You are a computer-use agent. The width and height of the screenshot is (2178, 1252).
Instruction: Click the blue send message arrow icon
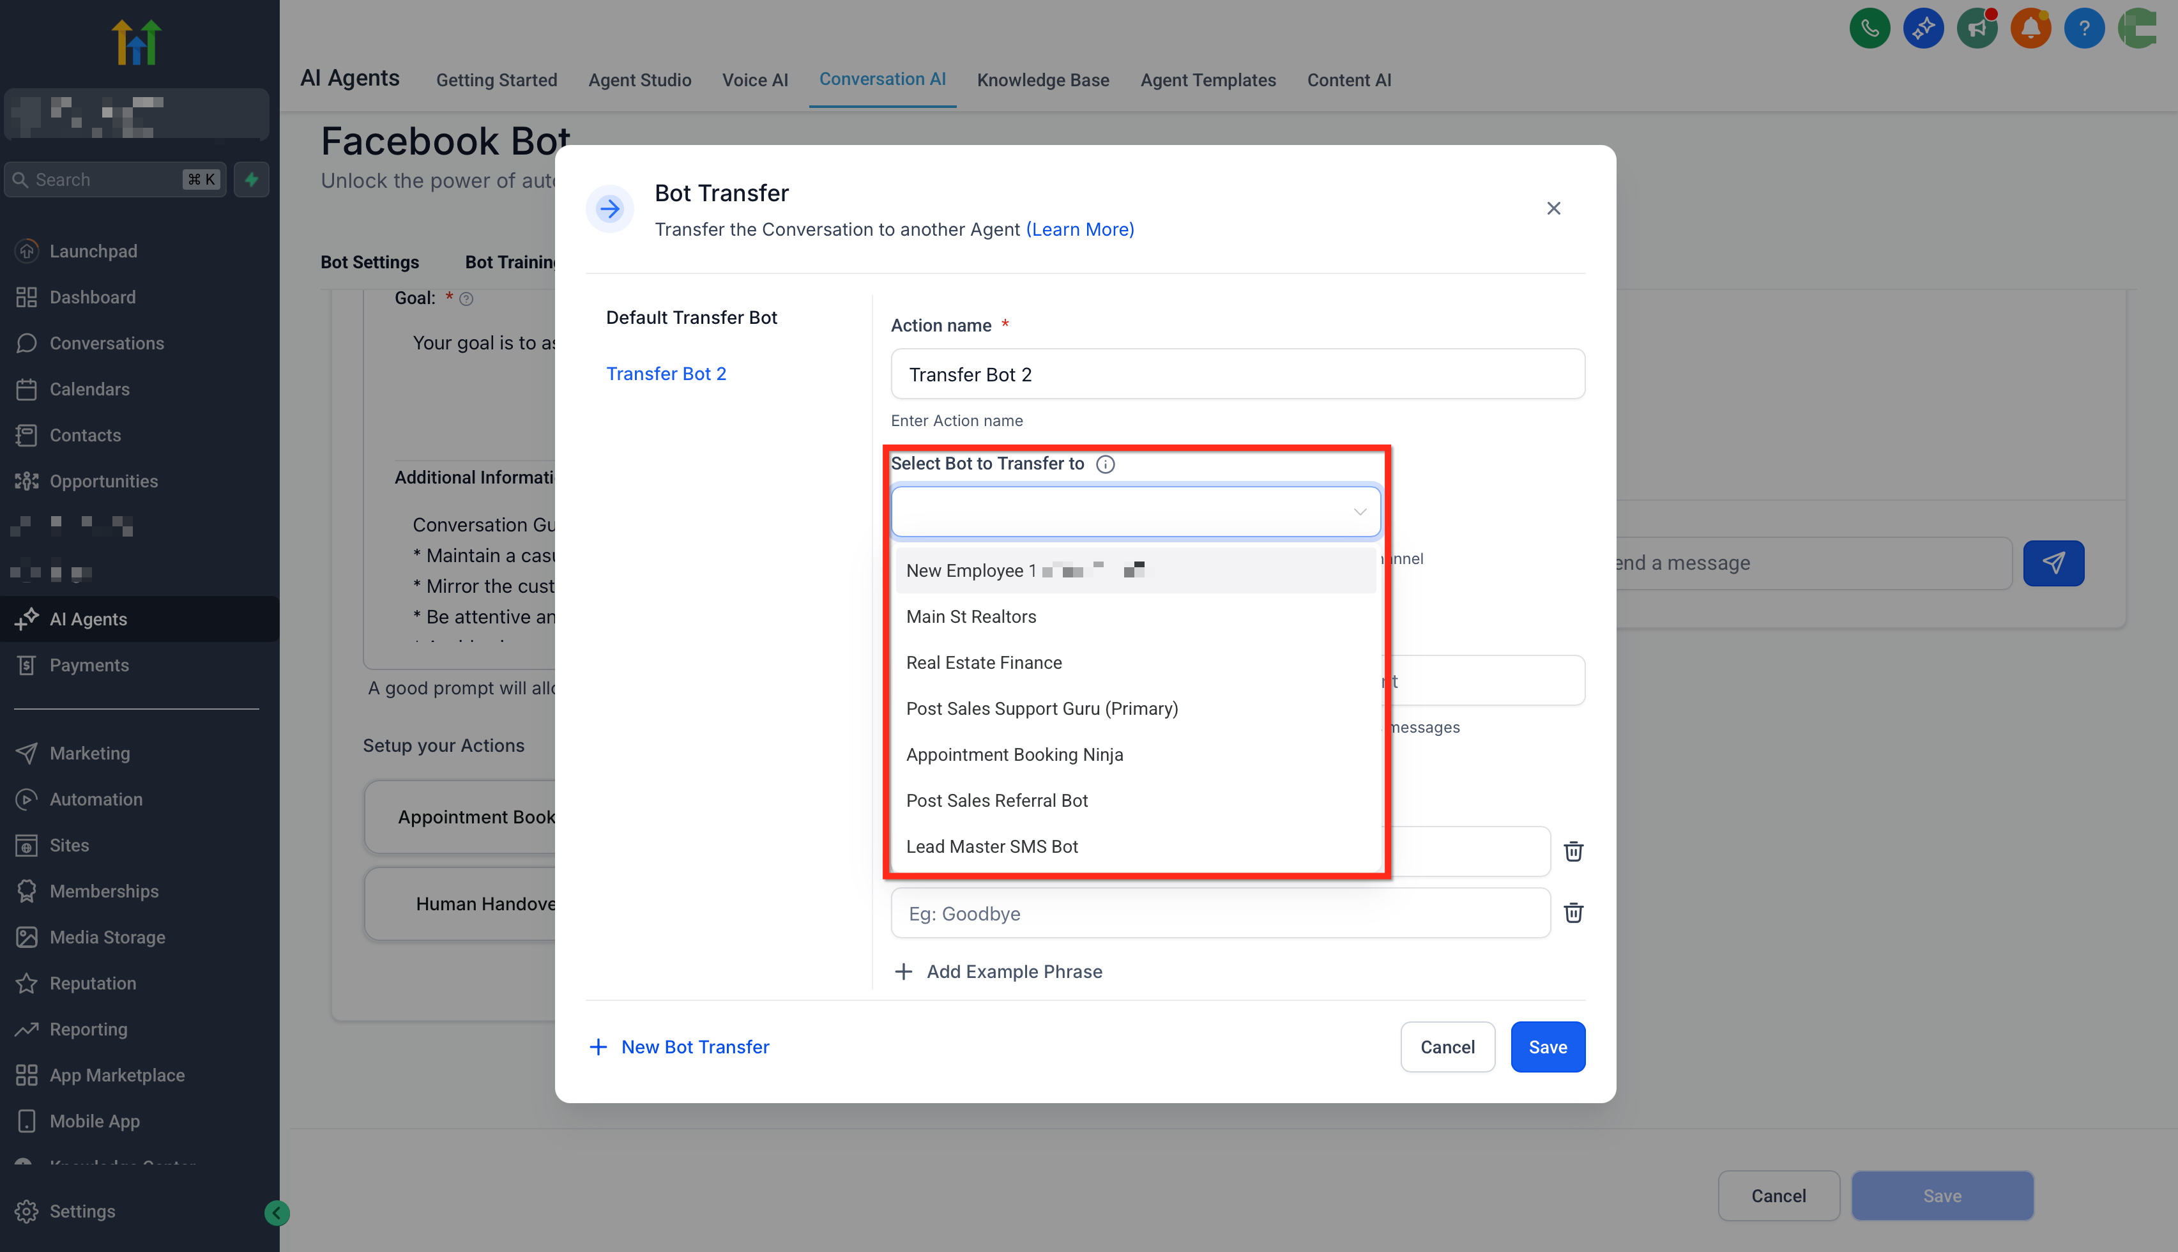tap(2053, 563)
